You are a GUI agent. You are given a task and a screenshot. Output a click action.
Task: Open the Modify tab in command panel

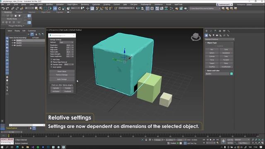coord(211,31)
